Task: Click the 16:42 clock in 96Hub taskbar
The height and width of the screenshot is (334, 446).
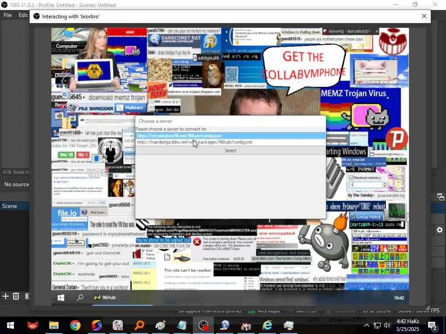Action: tap(399, 297)
